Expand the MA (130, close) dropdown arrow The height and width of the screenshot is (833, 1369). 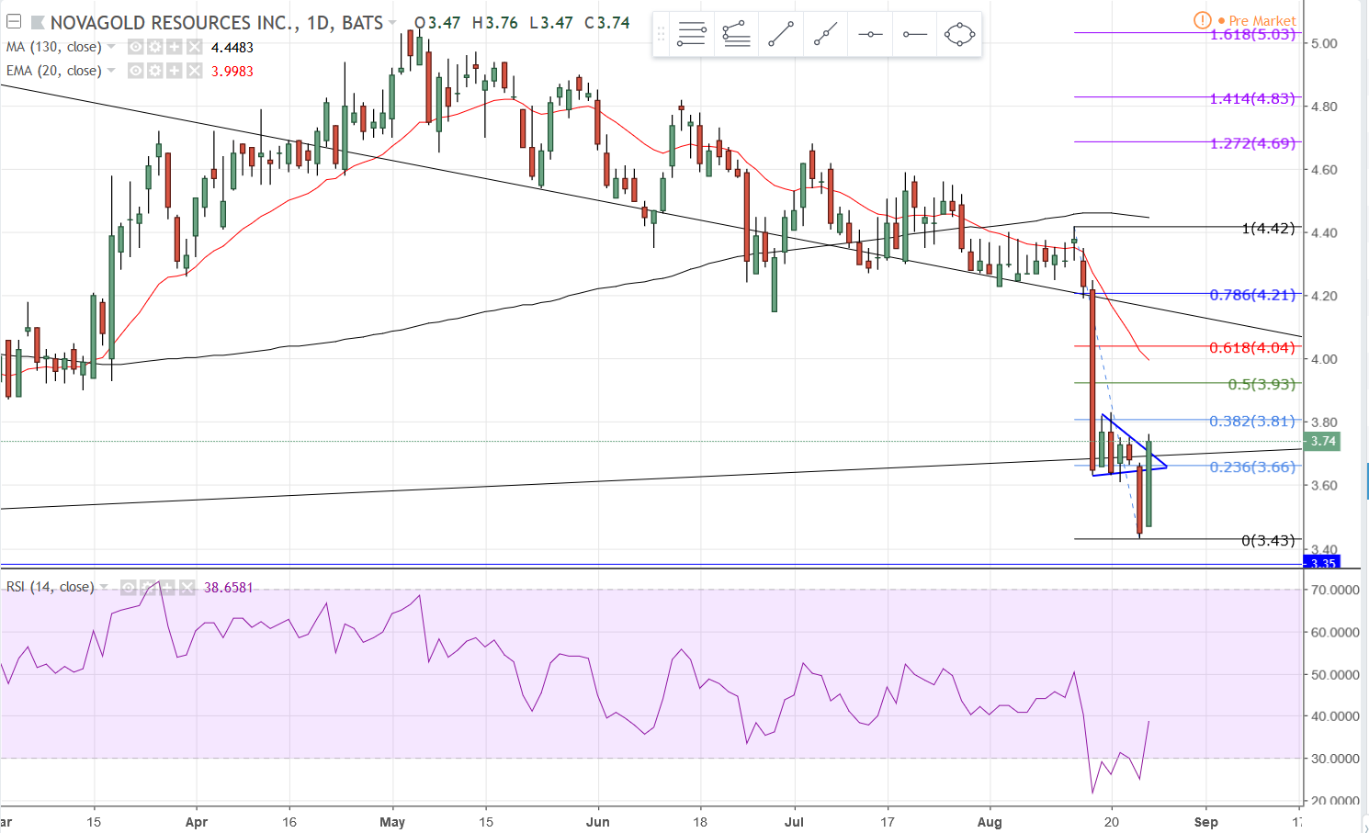click(112, 47)
